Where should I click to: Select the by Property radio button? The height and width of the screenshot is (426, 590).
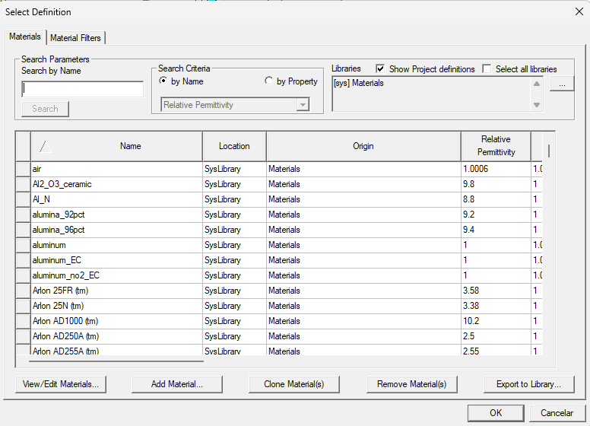point(268,81)
